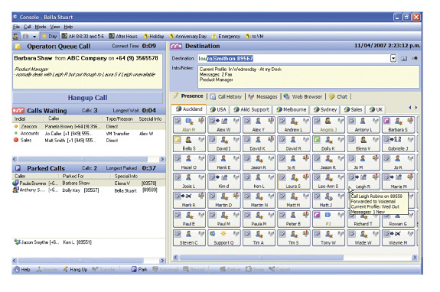Click the Voicemail button in bottom toolbar
Viewport: 440px width, 292px height.
165,270
